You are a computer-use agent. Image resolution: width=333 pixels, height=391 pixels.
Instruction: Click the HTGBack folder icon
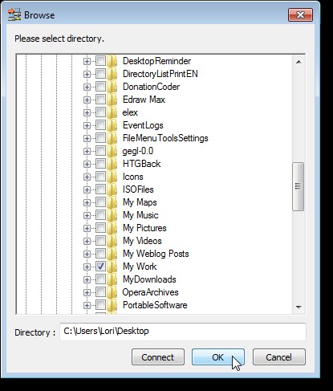click(x=112, y=164)
